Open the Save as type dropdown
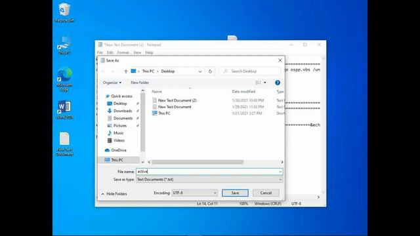The height and width of the screenshot is (236, 420). pyautogui.click(x=280, y=180)
